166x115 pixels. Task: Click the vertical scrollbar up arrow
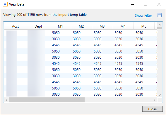(x=160, y=25)
